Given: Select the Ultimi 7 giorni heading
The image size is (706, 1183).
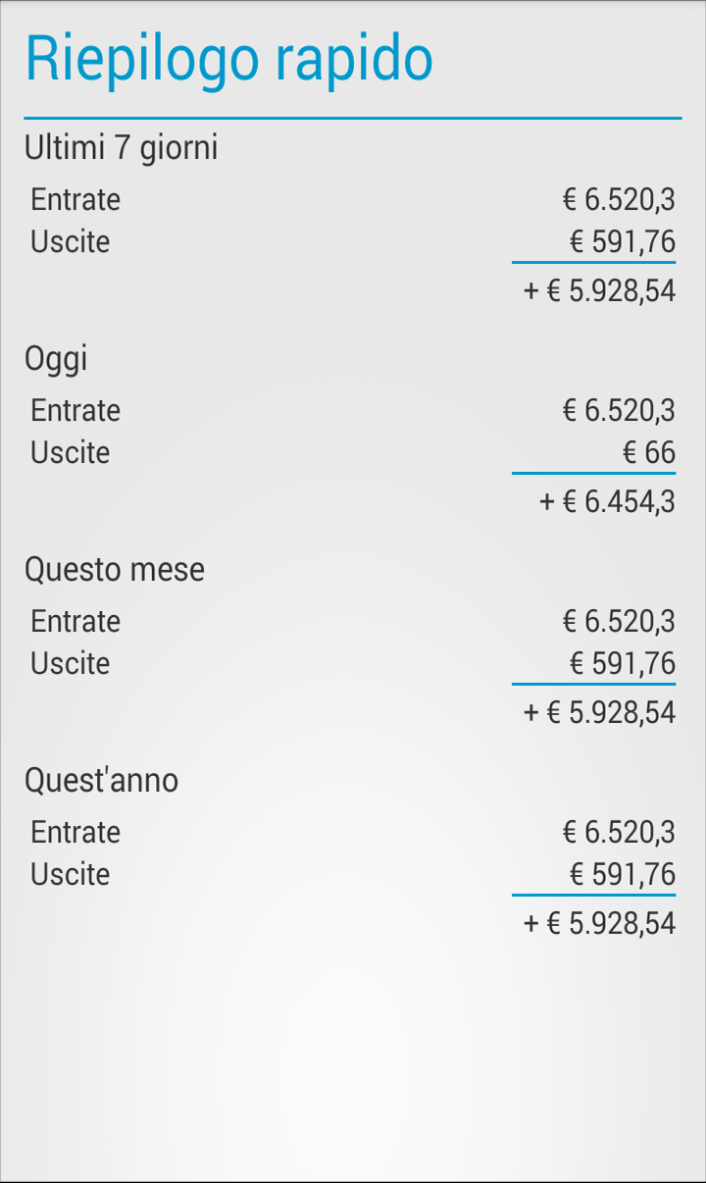Looking at the screenshot, I should tap(122, 148).
